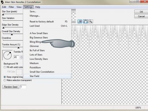
Task: Select the hand pan tool
Action: click(85, 21)
